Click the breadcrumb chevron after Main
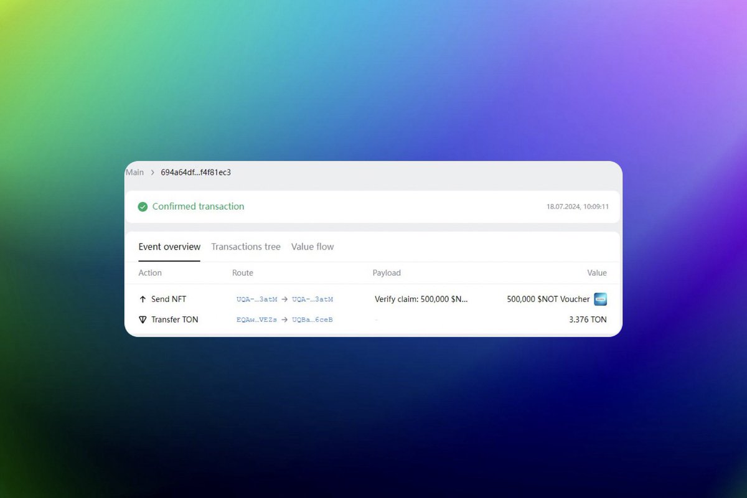The image size is (747, 498). (x=153, y=172)
